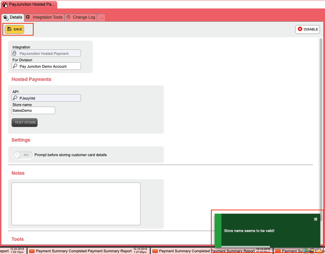Click the padlock icon in the Integration field
Screen dimensions: 325x254
15,53
